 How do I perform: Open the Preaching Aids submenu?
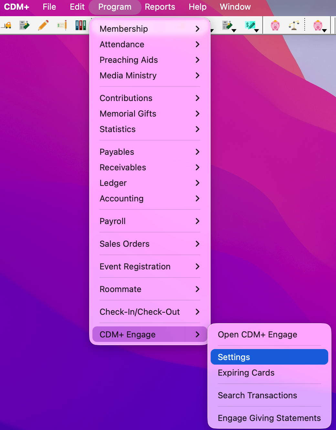click(150, 60)
